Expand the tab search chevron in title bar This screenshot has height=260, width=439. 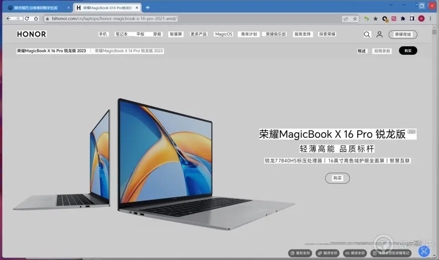point(391,5)
